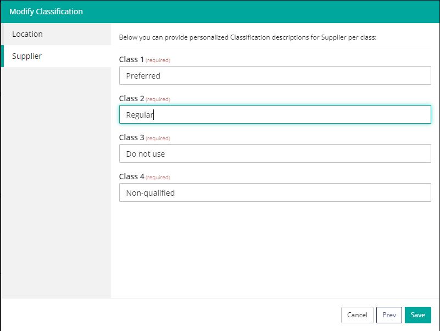This screenshot has height=331, width=440.
Task: Click the Do not use text value
Action: tap(144, 153)
